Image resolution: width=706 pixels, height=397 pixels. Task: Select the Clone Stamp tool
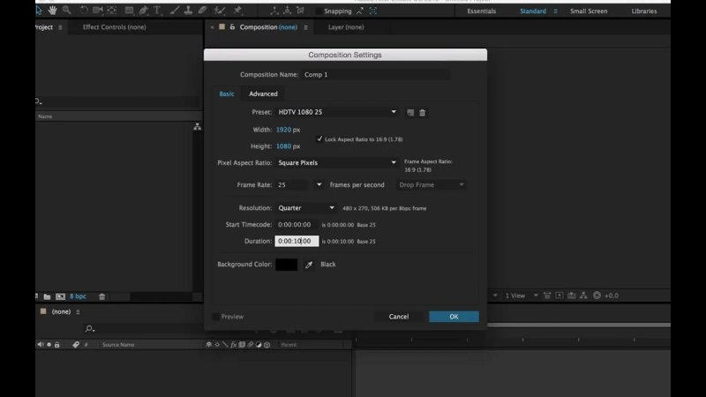[188, 10]
